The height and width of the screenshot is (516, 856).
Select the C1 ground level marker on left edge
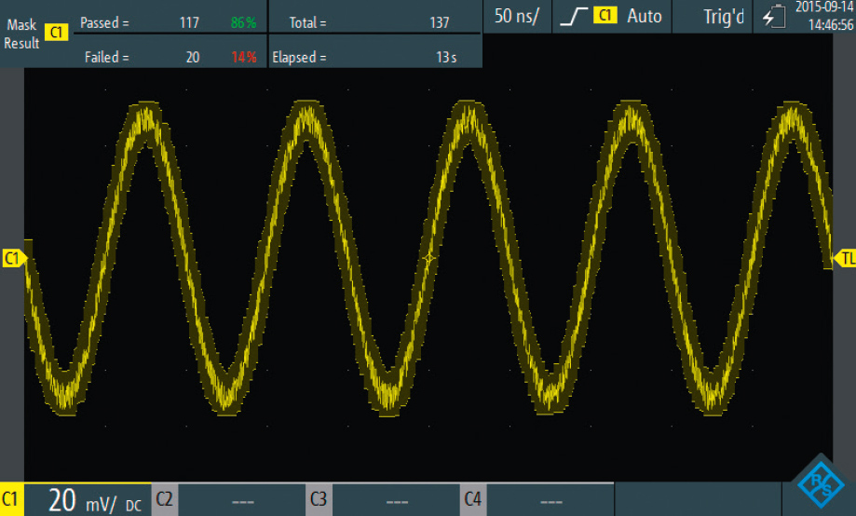coord(13,258)
